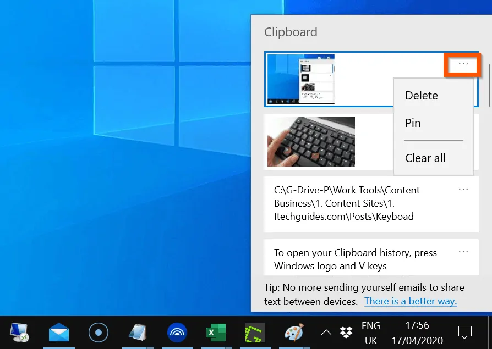492x349 pixels.
Task: Open the ellipsis menu on the top screenshot clipboard item
Action: click(x=462, y=64)
